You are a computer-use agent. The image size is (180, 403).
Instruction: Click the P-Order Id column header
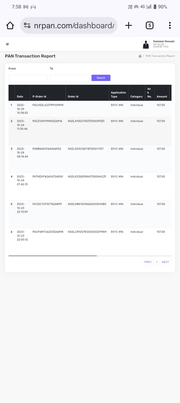tap(39, 96)
